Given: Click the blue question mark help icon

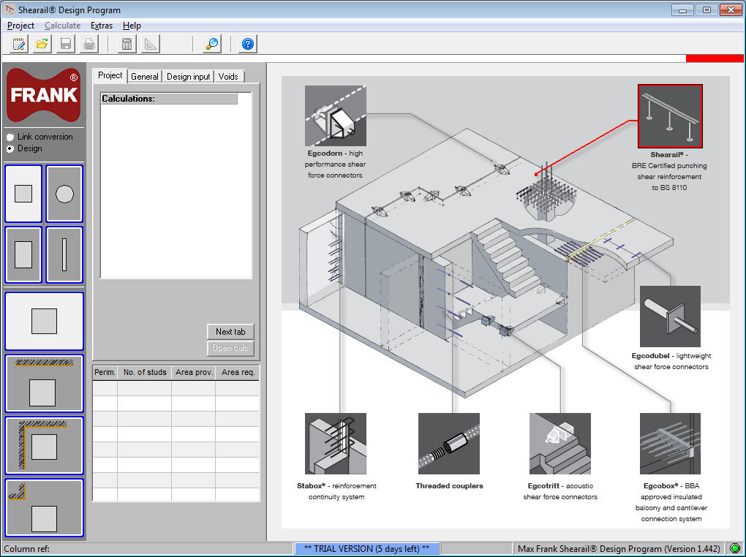Looking at the screenshot, I should click(247, 43).
